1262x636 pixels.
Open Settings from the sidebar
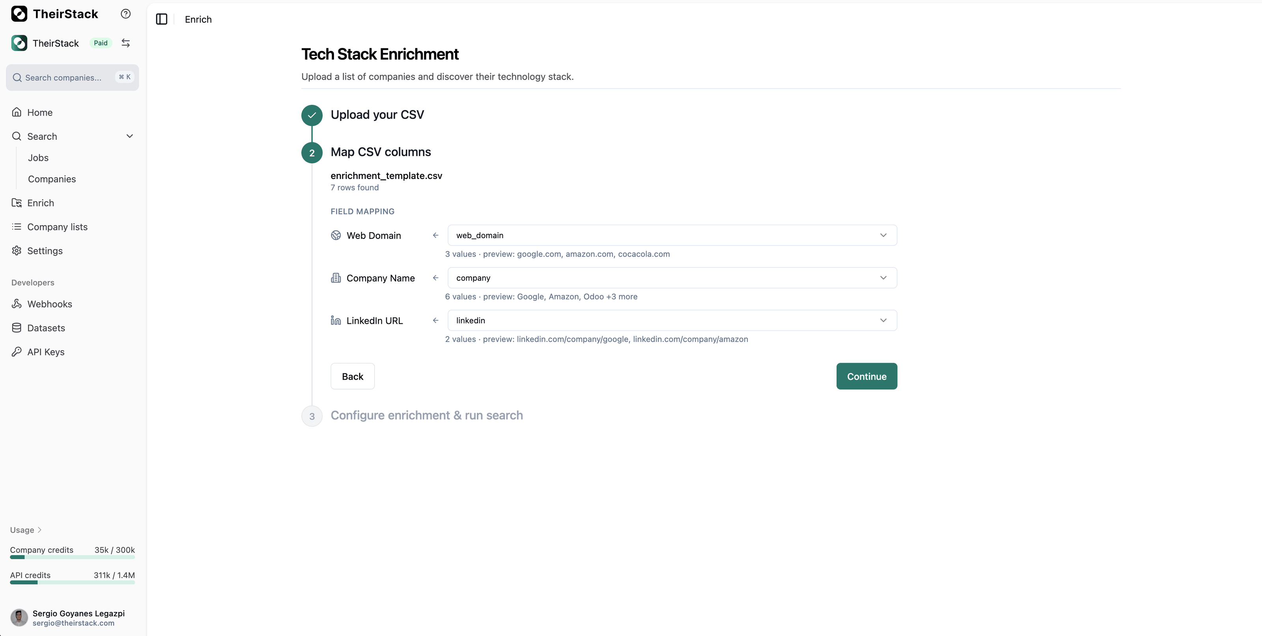point(45,251)
